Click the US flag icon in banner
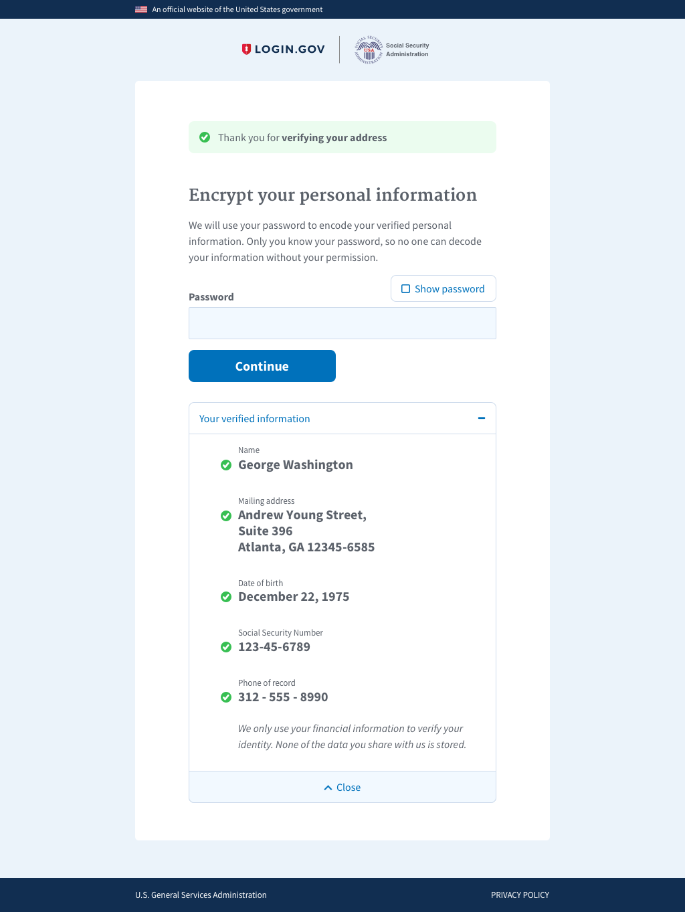Image resolution: width=685 pixels, height=912 pixels. pyautogui.click(x=141, y=9)
